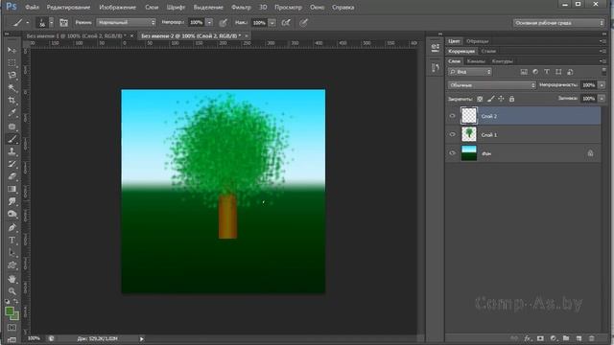Click delete layer trash icon
The width and height of the screenshot is (614, 345).
592,338
